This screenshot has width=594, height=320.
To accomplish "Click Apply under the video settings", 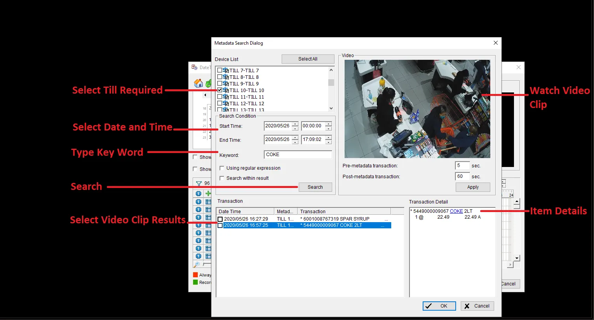I will click(473, 187).
